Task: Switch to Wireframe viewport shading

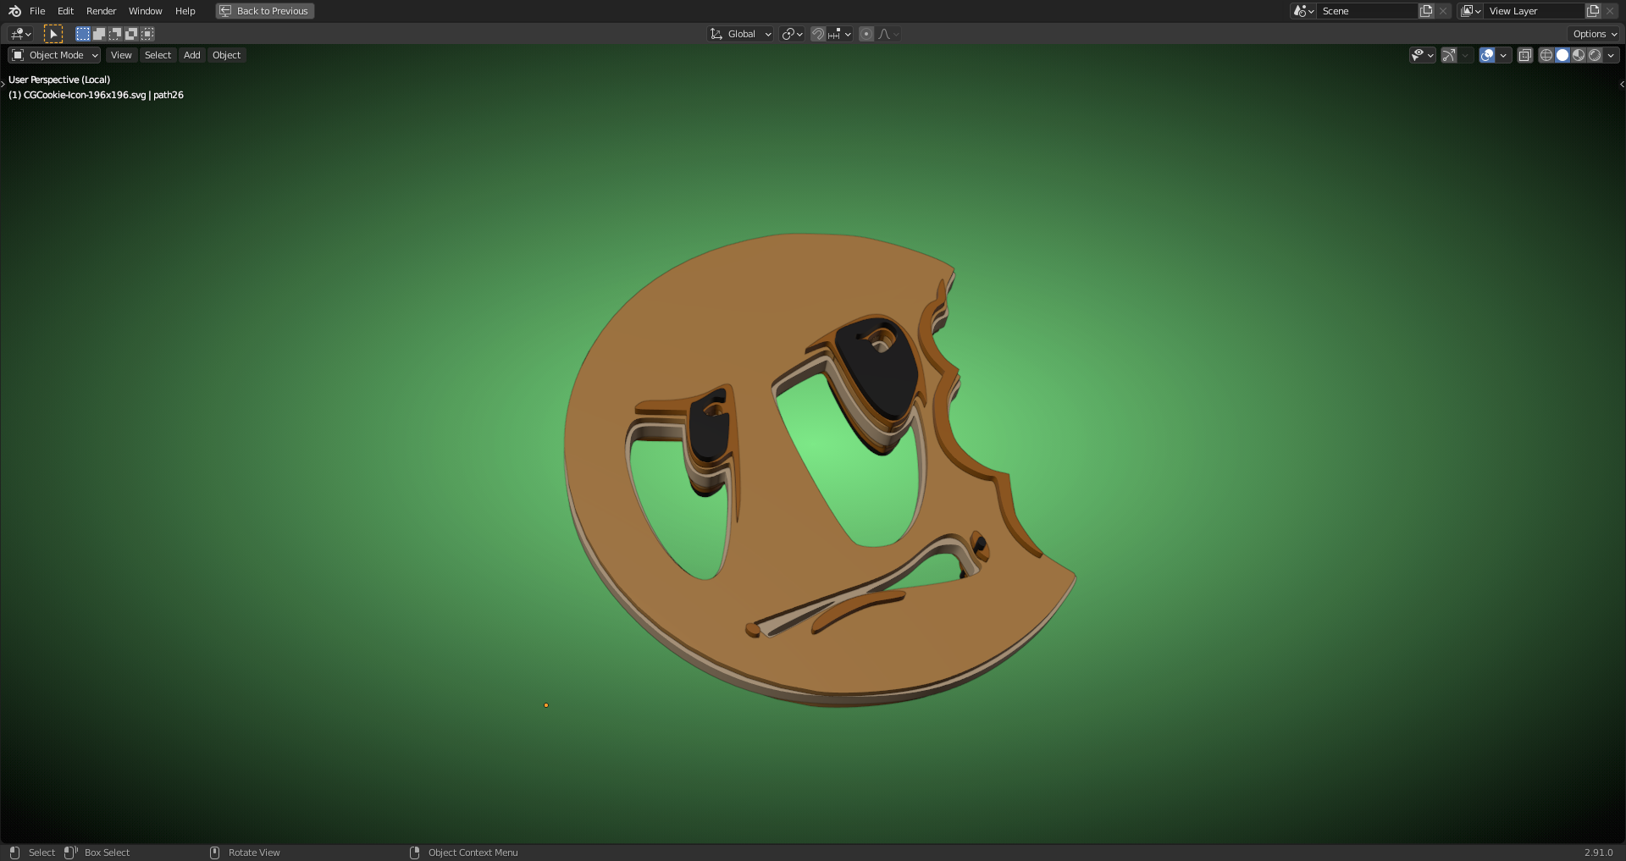Action: point(1546,55)
